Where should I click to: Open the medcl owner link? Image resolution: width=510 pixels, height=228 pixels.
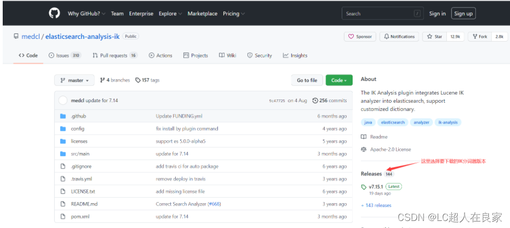(31, 36)
